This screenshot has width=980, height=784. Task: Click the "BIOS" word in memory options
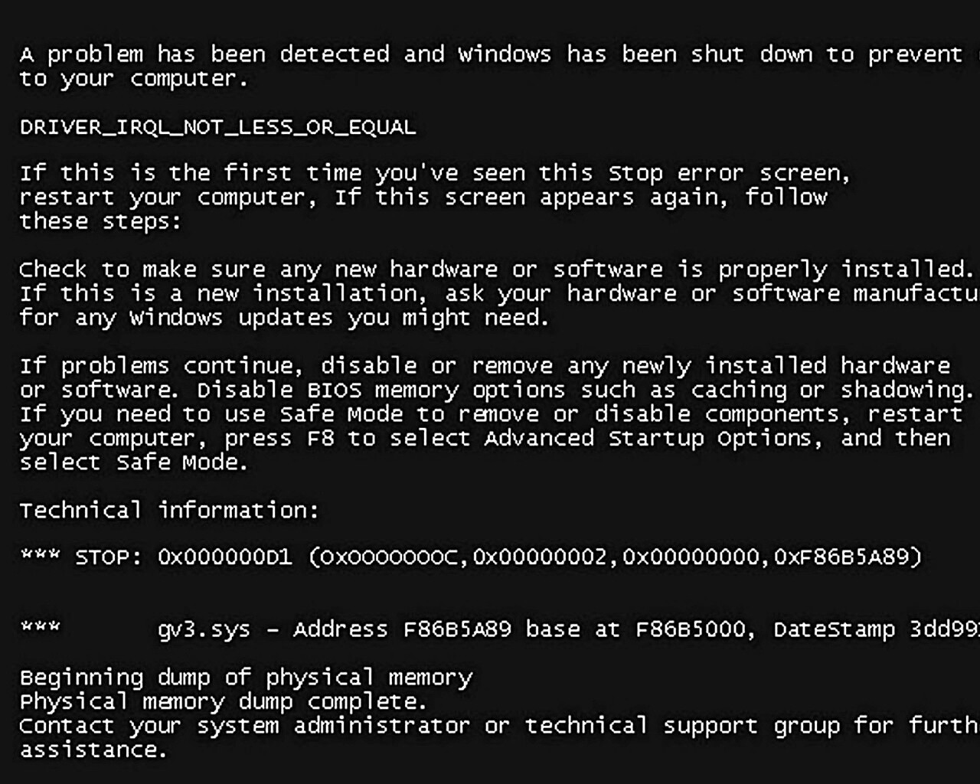pos(334,390)
